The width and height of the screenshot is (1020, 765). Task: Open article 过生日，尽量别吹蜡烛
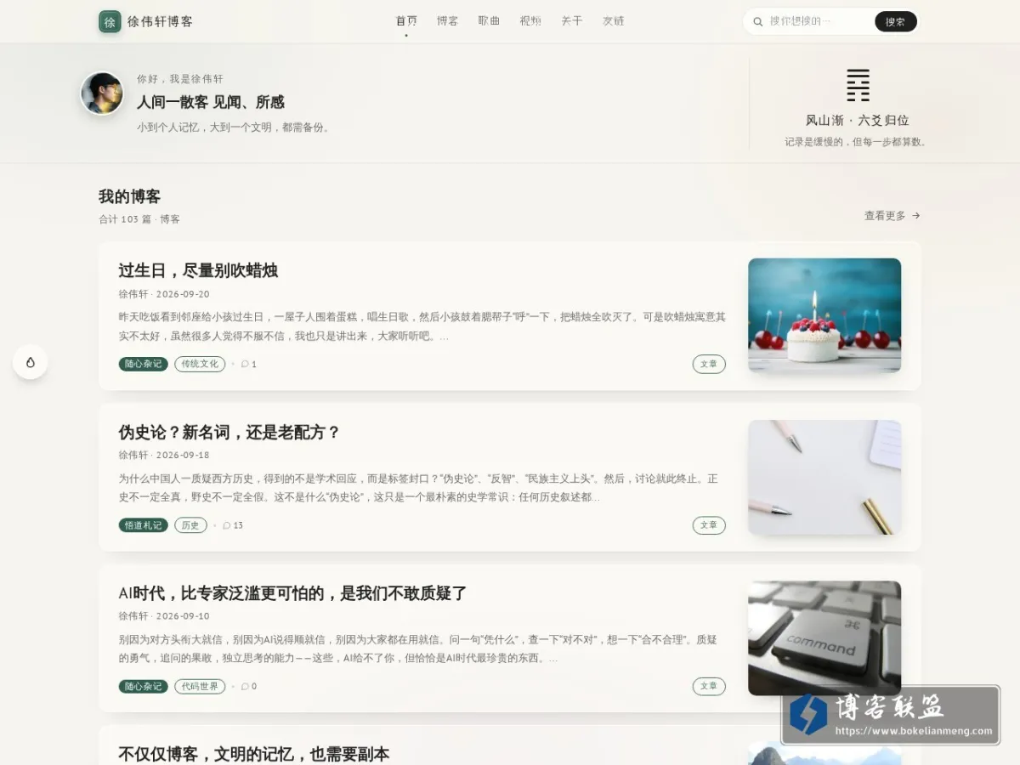coord(198,271)
